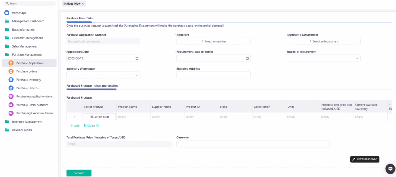Open Sales Management in the sidebar
Image resolution: width=396 pixels, height=177 pixels.
(x=26, y=46)
